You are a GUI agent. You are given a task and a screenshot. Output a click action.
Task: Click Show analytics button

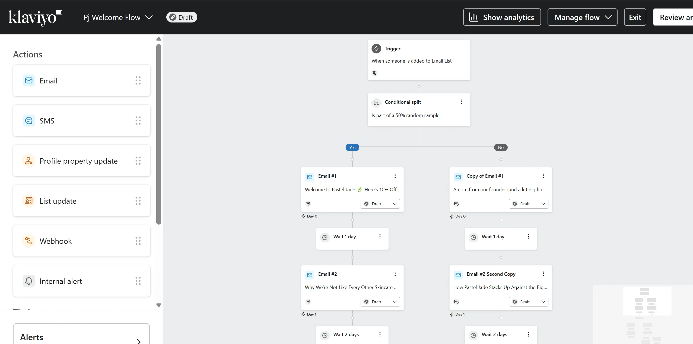coord(502,17)
